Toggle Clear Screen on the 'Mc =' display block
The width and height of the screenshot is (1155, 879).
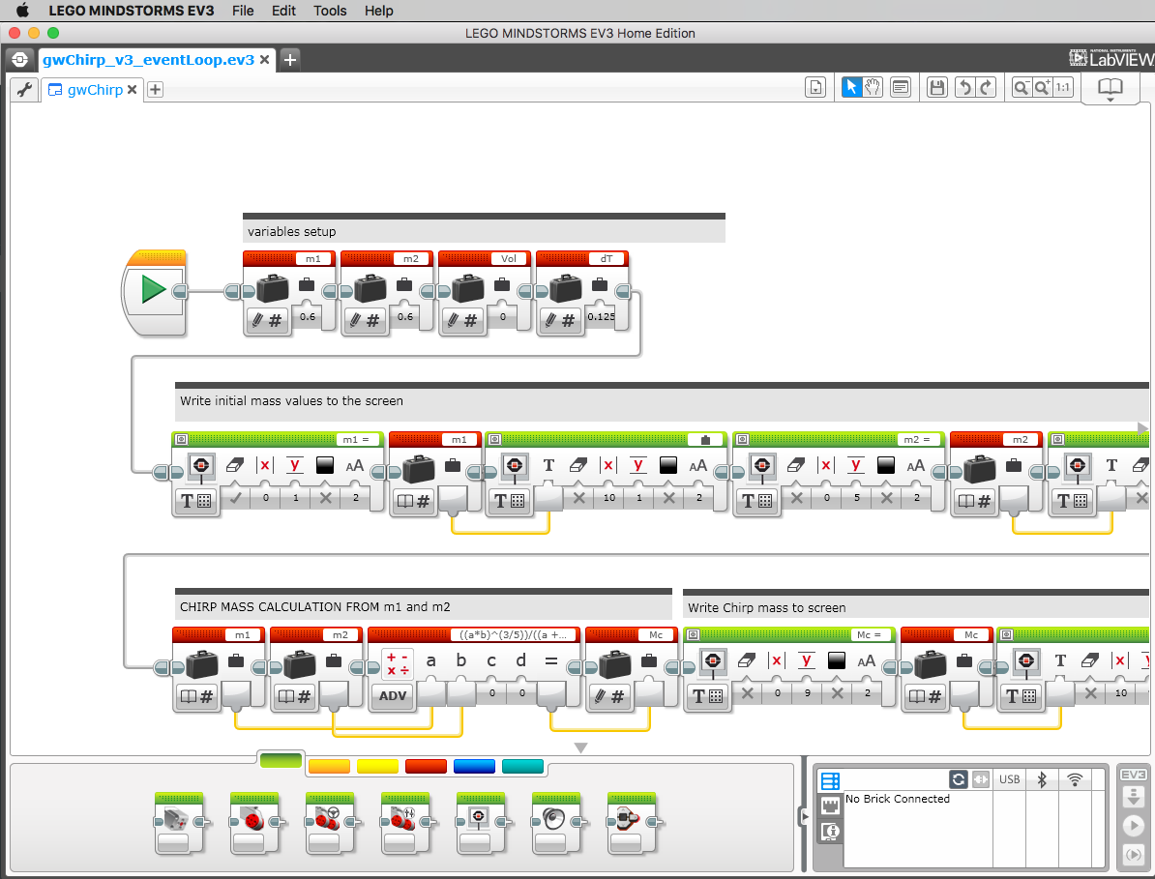(748, 692)
